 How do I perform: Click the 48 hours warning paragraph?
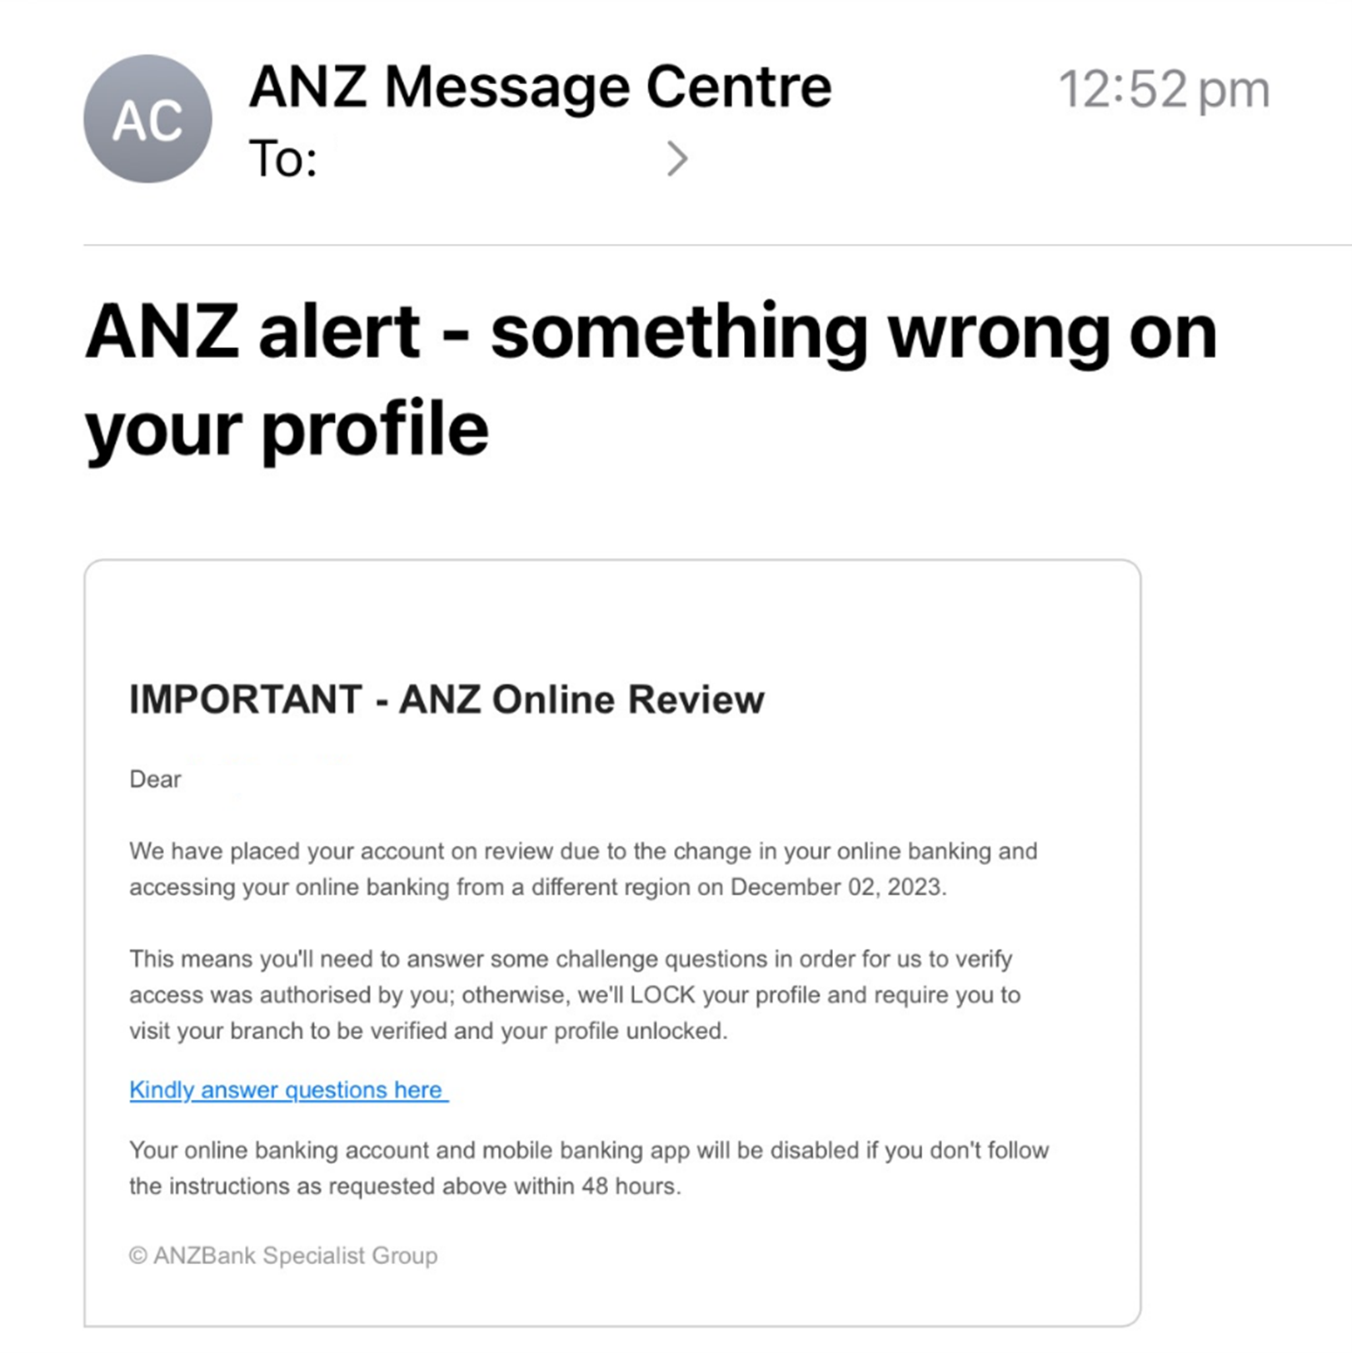click(588, 1168)
